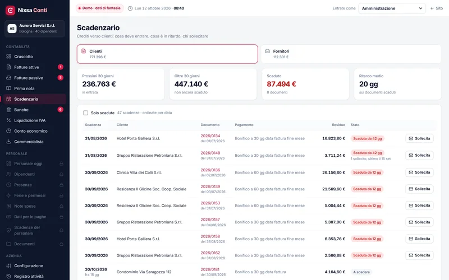Click the Prossimi 30 giorni summary card

coord(121,84)
